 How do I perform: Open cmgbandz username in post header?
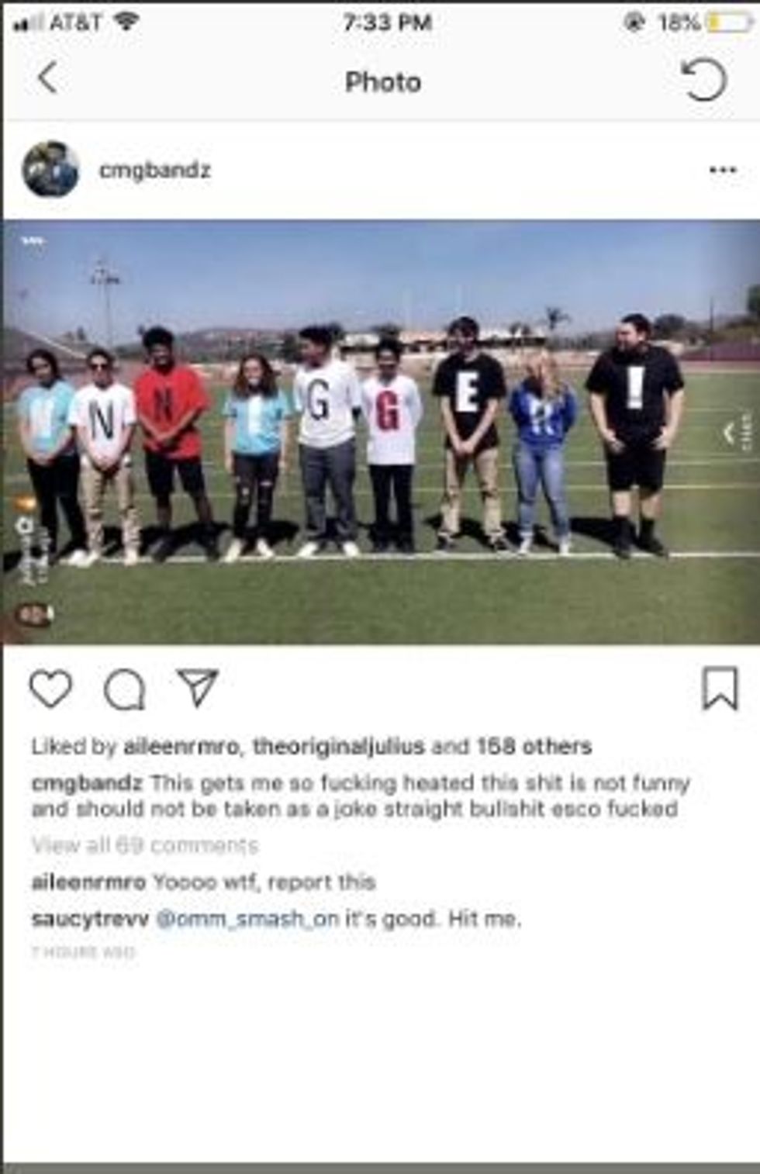point(155,170)
